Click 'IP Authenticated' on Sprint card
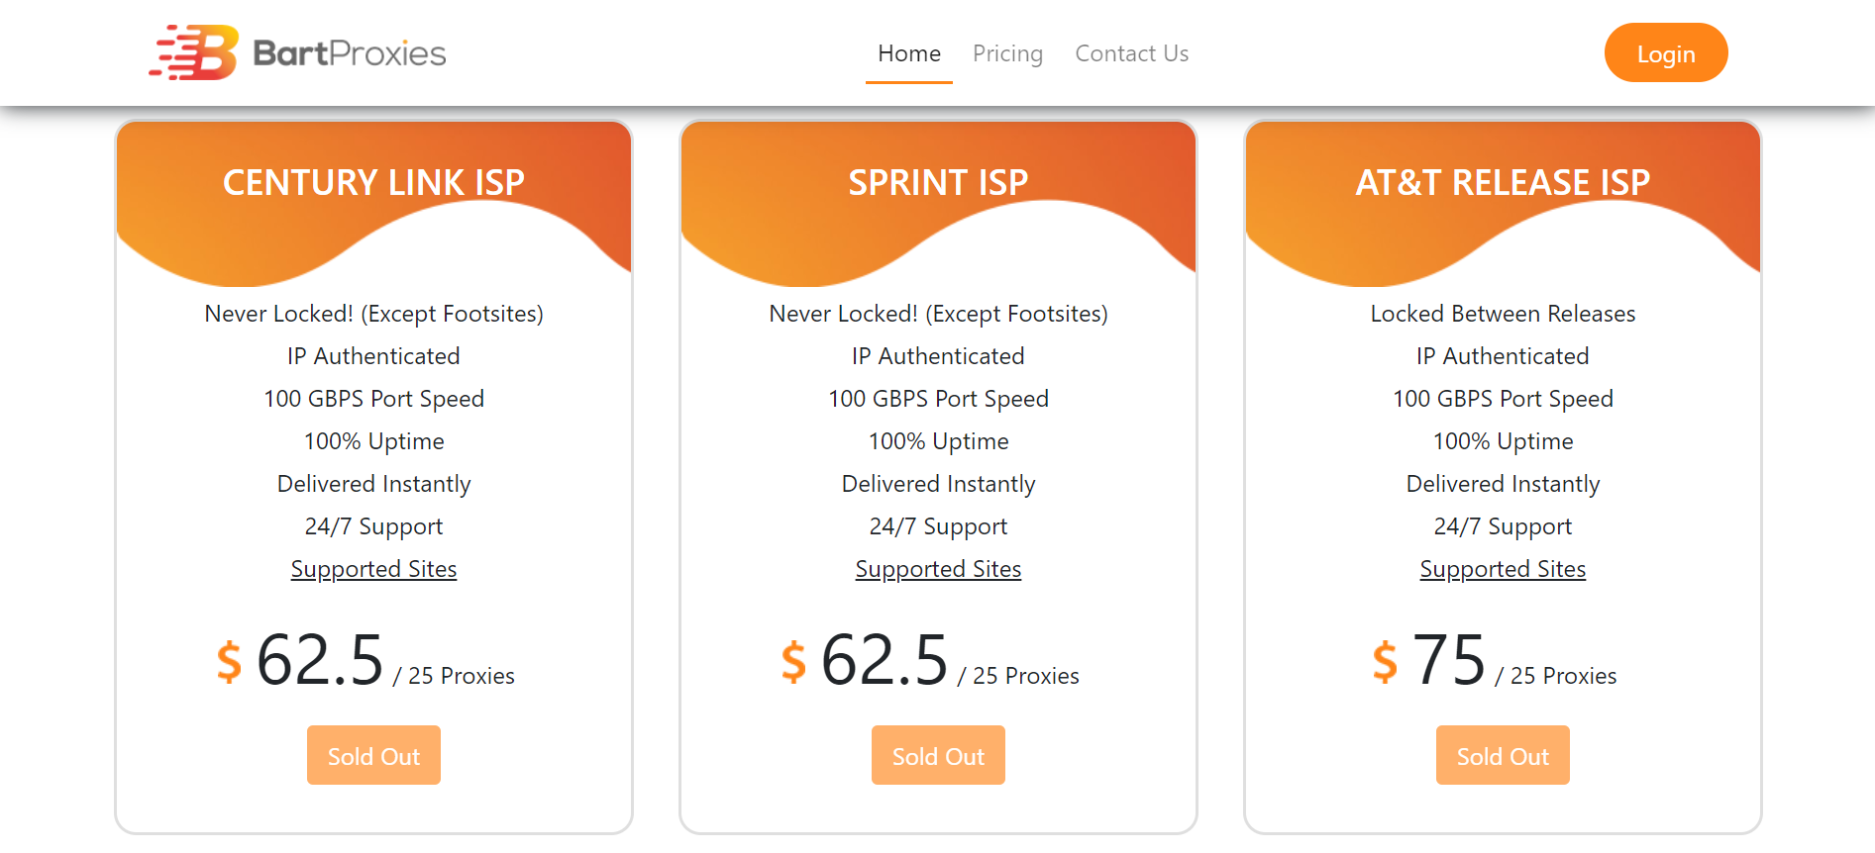The height and width of the screenshot is (853, 1875). tap(938, 356)
